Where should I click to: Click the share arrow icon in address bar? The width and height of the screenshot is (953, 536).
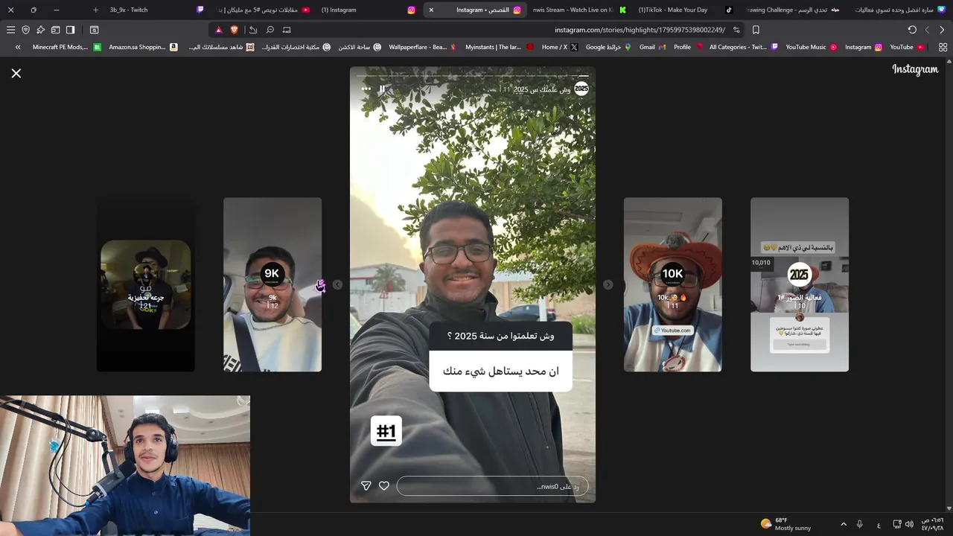[x=253, y=30]
